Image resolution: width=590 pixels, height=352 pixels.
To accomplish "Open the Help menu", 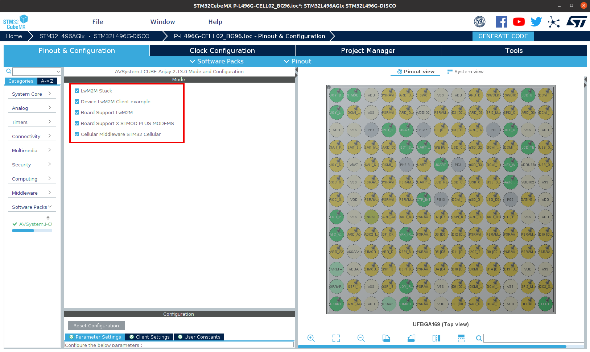I will coord(215,22).
